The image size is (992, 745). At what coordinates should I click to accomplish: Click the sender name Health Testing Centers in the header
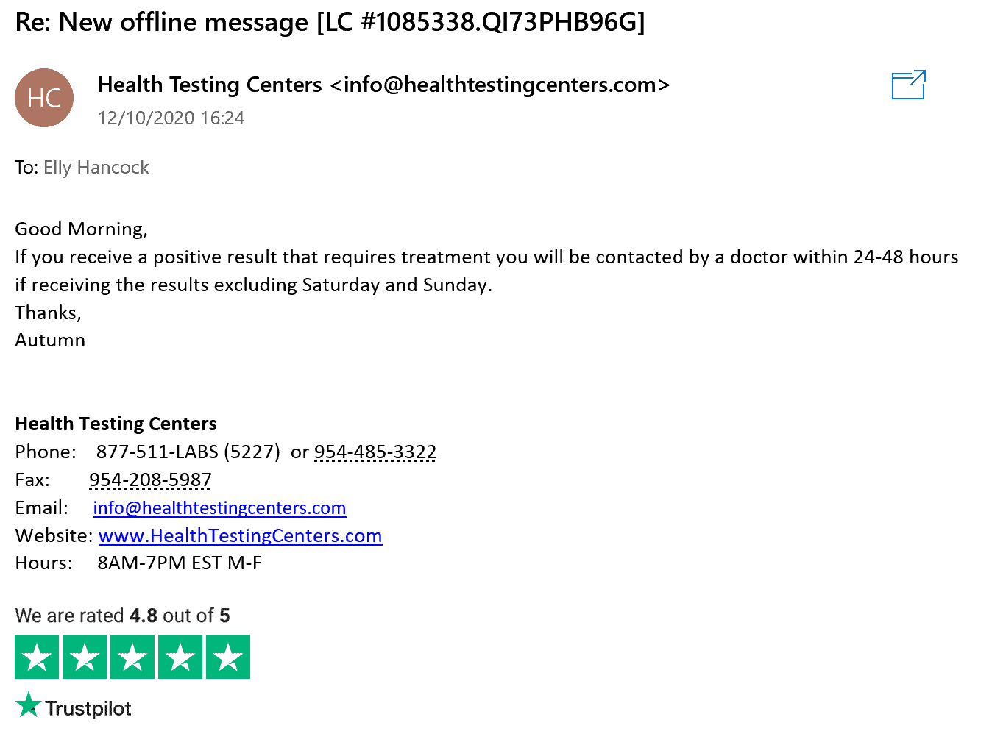pyautogui.click(x=210, y=85)
